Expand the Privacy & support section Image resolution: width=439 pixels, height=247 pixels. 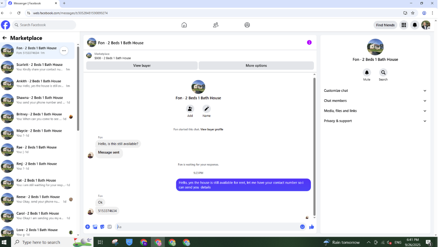tap(375, 121)
